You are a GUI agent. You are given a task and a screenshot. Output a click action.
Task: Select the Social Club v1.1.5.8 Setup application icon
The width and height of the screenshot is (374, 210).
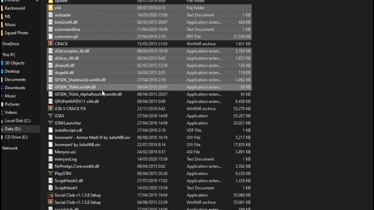[50, 195]
